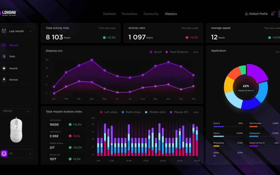Toggle Left clicks legend item
280x175 pixels.
coord(109,112)
